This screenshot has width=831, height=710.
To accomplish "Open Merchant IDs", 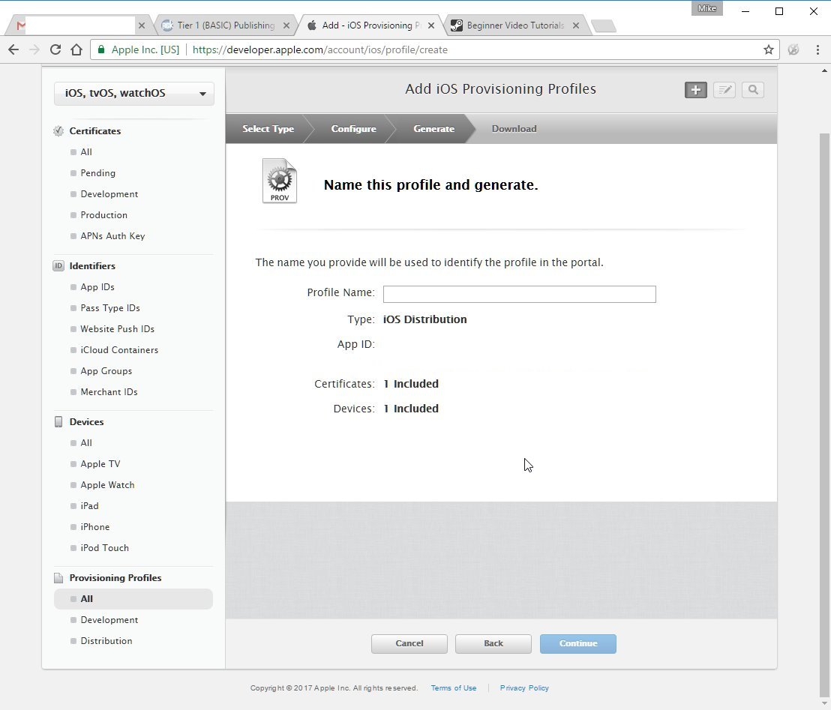I will tap(109, 392).
